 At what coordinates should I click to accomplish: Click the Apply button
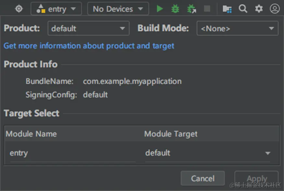coord(256,178)
